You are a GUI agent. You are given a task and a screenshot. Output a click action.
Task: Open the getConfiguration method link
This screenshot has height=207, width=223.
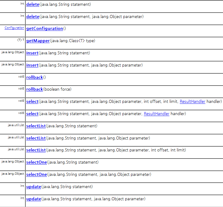coord(44,28)
